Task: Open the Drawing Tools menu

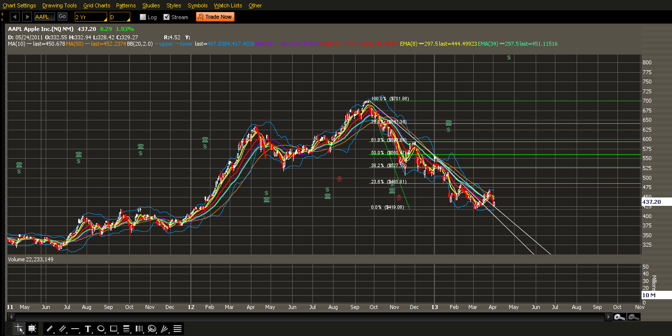Action: [x=60, y=5]
